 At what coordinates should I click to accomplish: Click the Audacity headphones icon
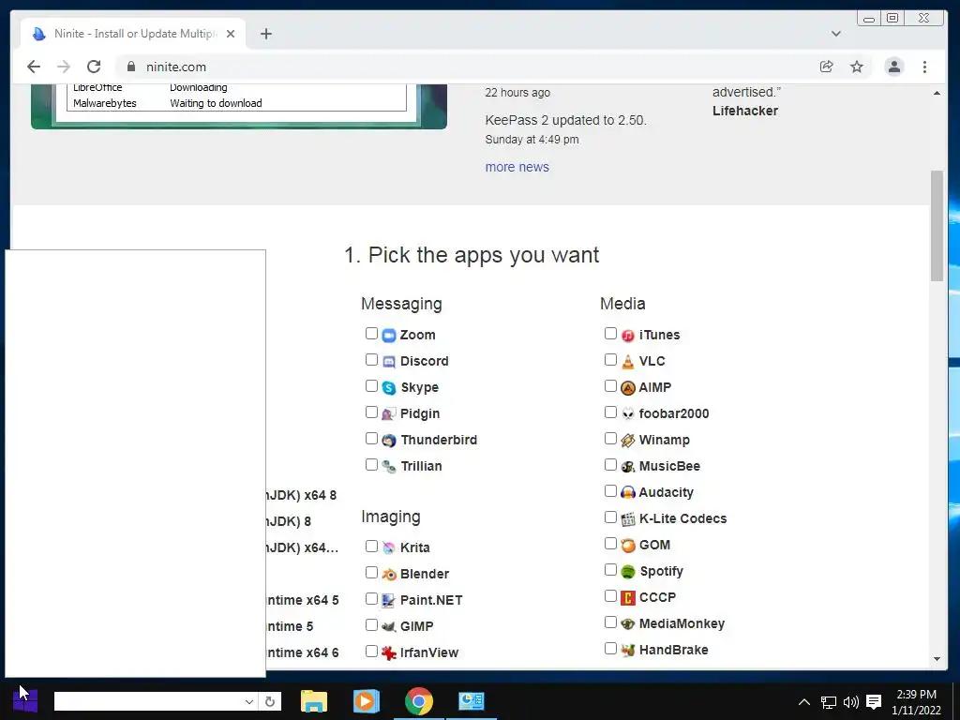click(628, 493)
